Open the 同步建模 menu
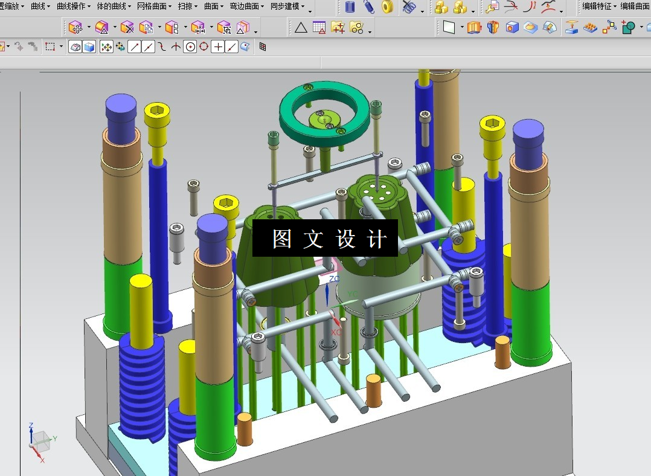 287,6
